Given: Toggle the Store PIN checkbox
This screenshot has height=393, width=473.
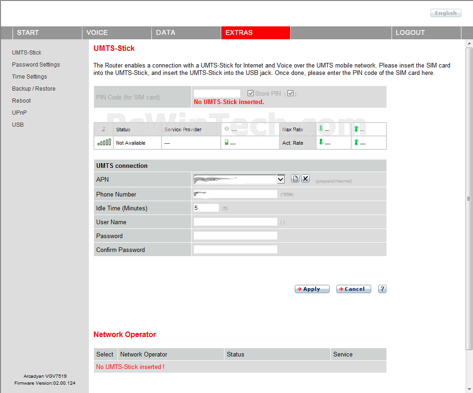Looking at the screenshot, I should point(250,93).
